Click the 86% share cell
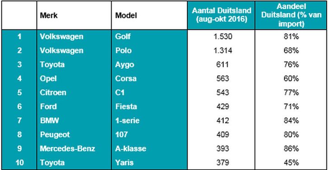Screen dimensions: 329x170 (291, 148)
